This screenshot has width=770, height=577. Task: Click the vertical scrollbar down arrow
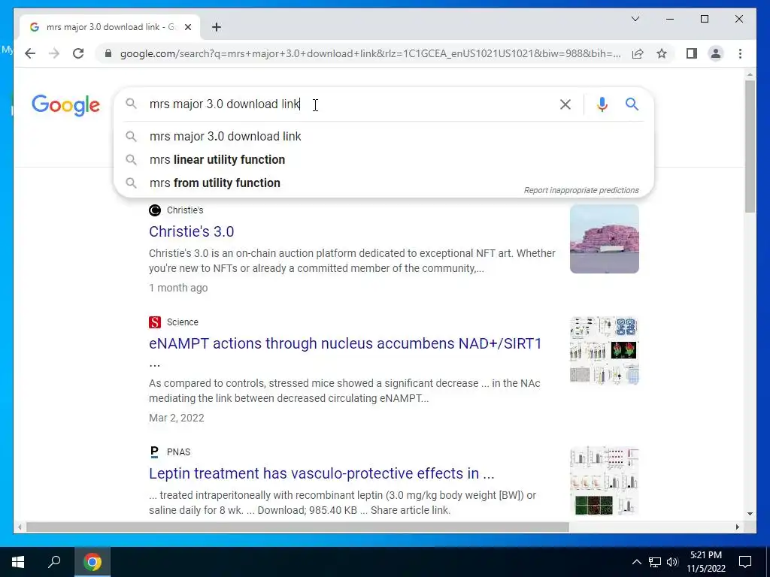pos(750,514)
